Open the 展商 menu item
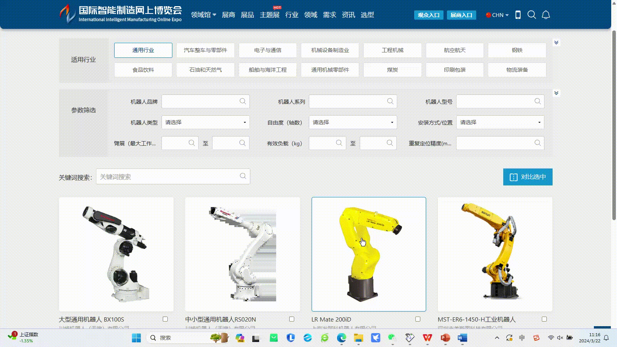Viewport: 617px width, 347px height. pyautogui.click(x=228, y=15)
